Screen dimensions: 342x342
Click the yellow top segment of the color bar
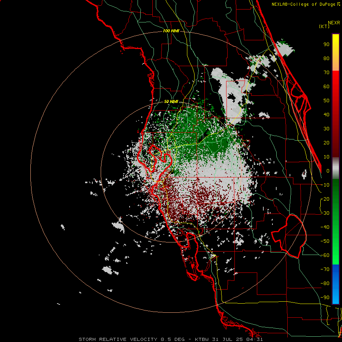tap(336, 52)
